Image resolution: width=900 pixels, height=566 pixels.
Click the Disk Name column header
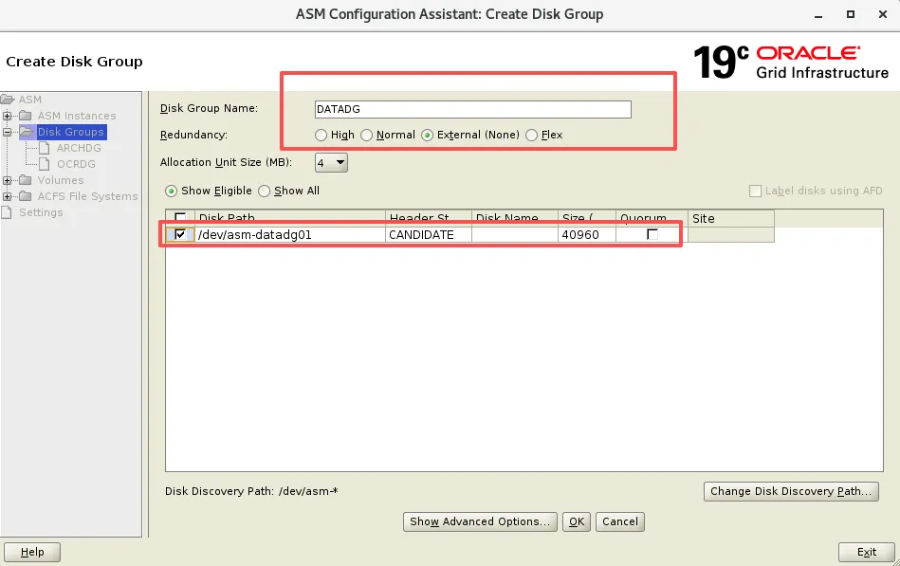click(515, 218)
